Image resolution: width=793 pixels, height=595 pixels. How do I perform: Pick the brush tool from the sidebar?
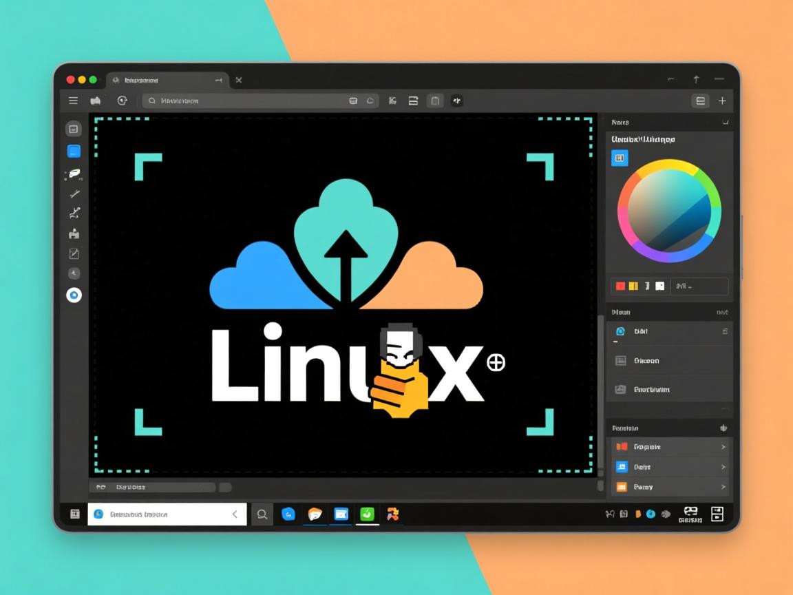[73, 173]
